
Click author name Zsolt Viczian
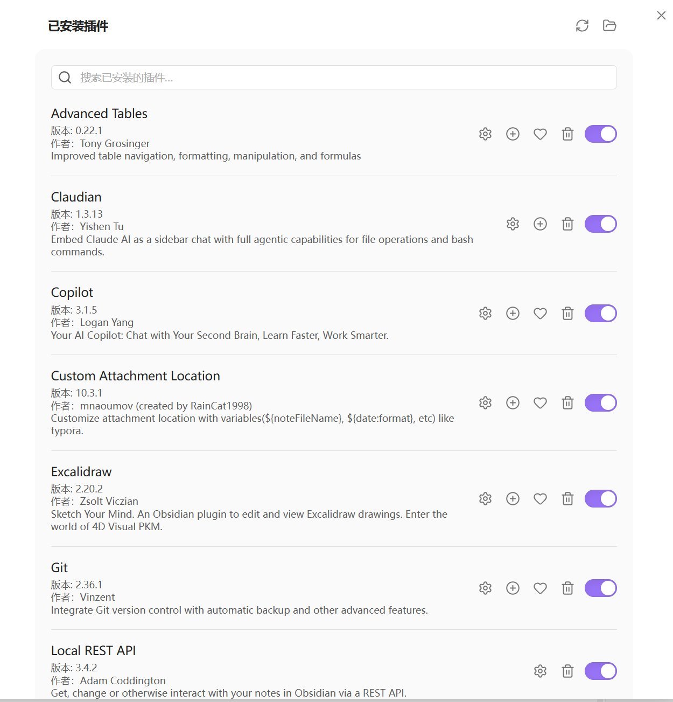pos(109,501)
